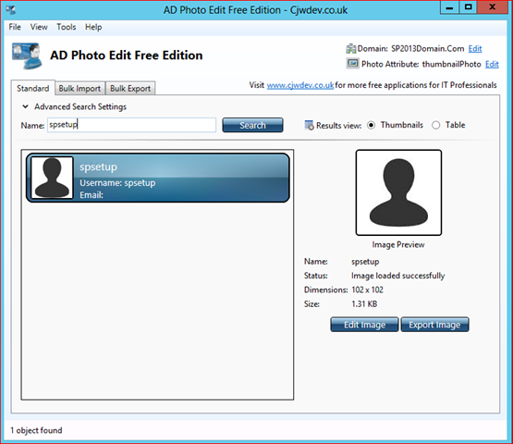Click the Domain network icon
The width and height of the screenshot is (513, 444).
351,49
